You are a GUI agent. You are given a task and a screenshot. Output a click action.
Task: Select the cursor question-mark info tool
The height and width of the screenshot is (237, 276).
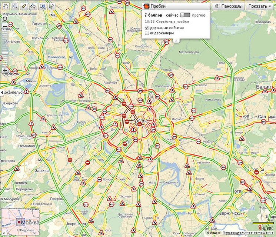(51, 6)
